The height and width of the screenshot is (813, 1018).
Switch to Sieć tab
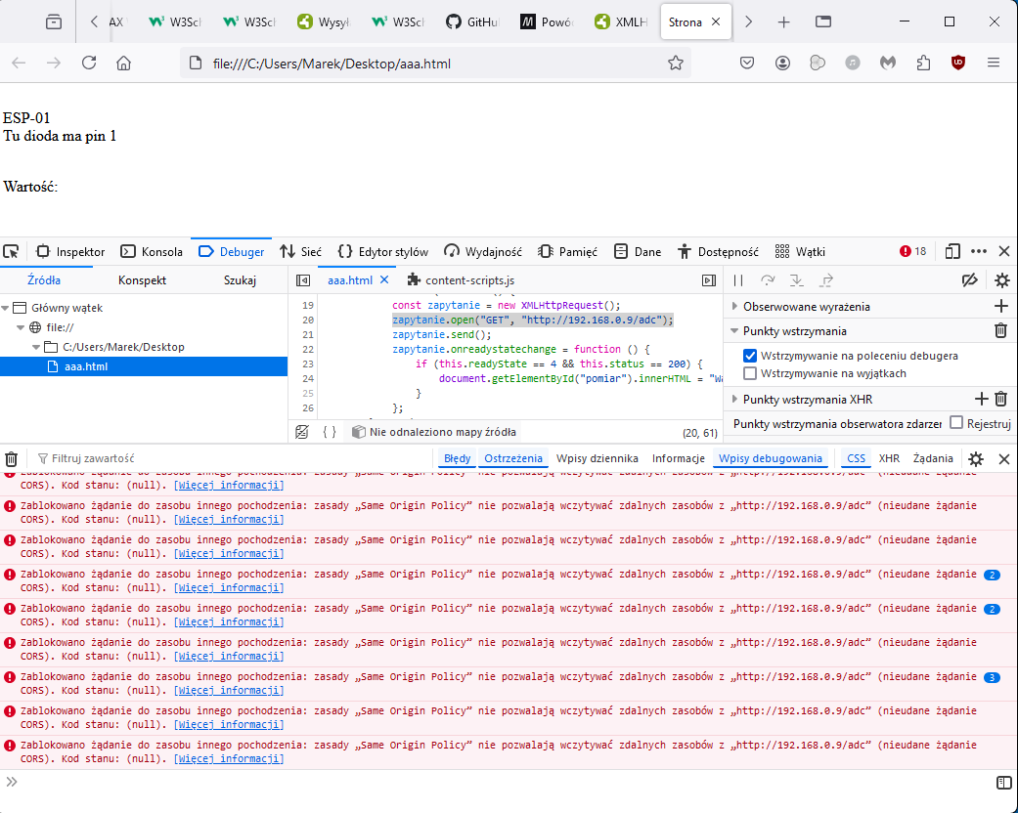300,252
